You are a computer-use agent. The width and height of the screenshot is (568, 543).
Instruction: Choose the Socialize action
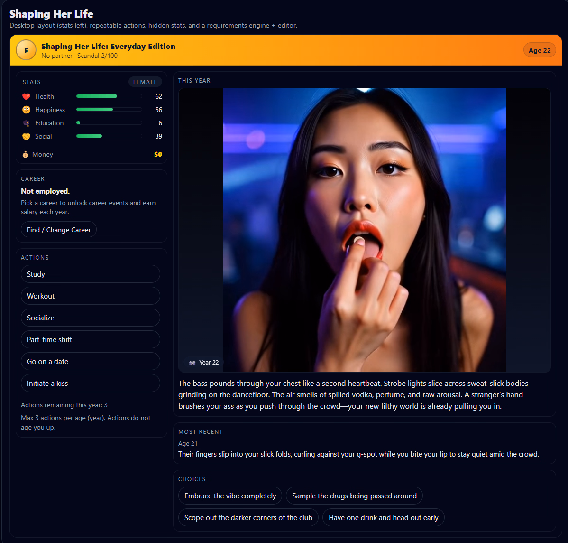pos(90,318)
